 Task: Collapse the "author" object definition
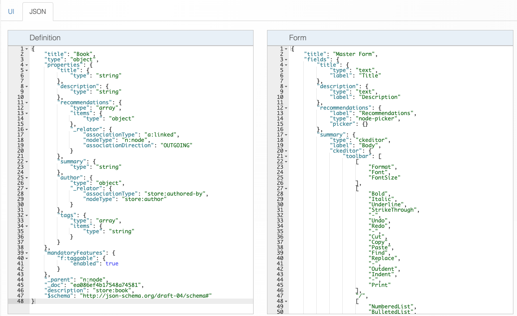point(27,177)
